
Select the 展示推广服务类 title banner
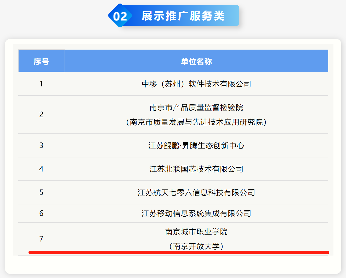coord(183,16)
